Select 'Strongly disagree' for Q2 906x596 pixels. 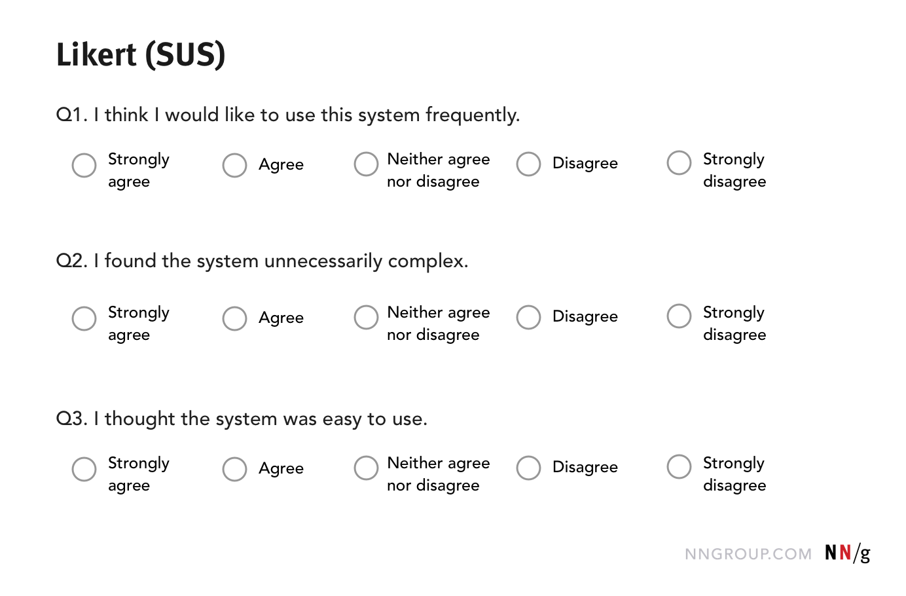(x=679, y=316)
